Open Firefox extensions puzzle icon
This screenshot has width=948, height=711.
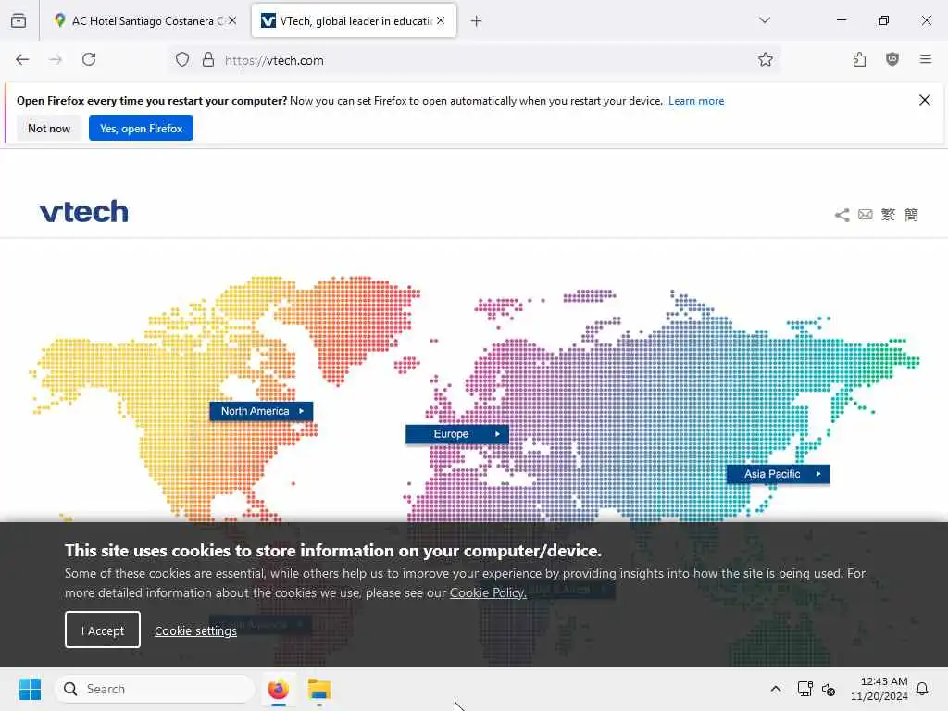(859, 60)
